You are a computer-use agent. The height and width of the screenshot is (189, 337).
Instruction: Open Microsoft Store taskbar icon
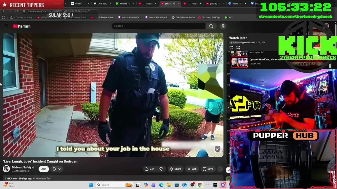177,185
